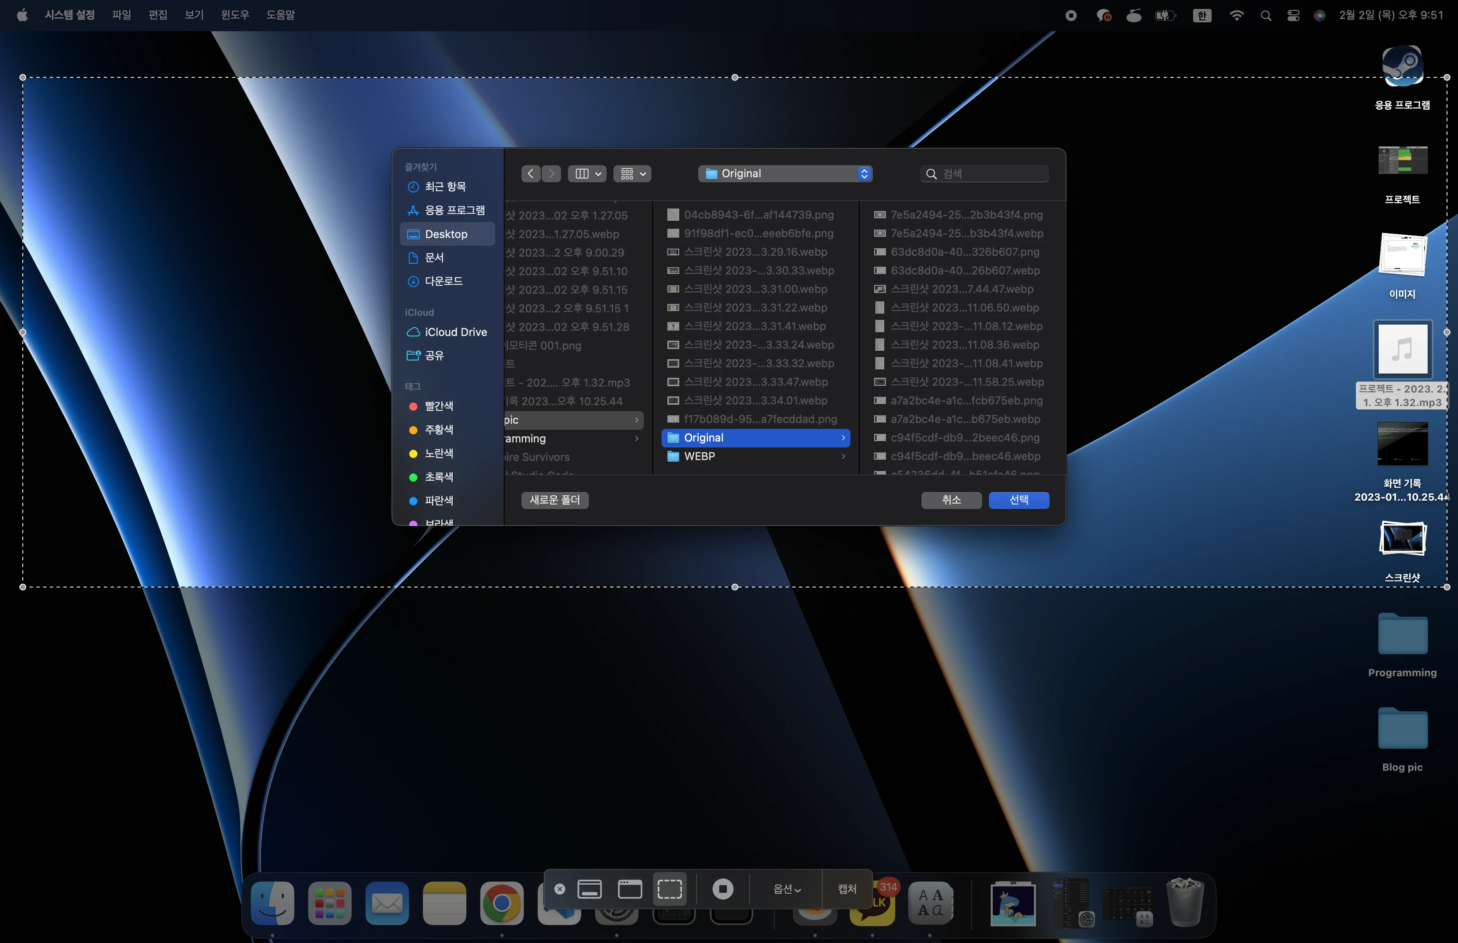1458x943 pixels.
Task: Expand the pic folder row chevron
Action: 636,420
